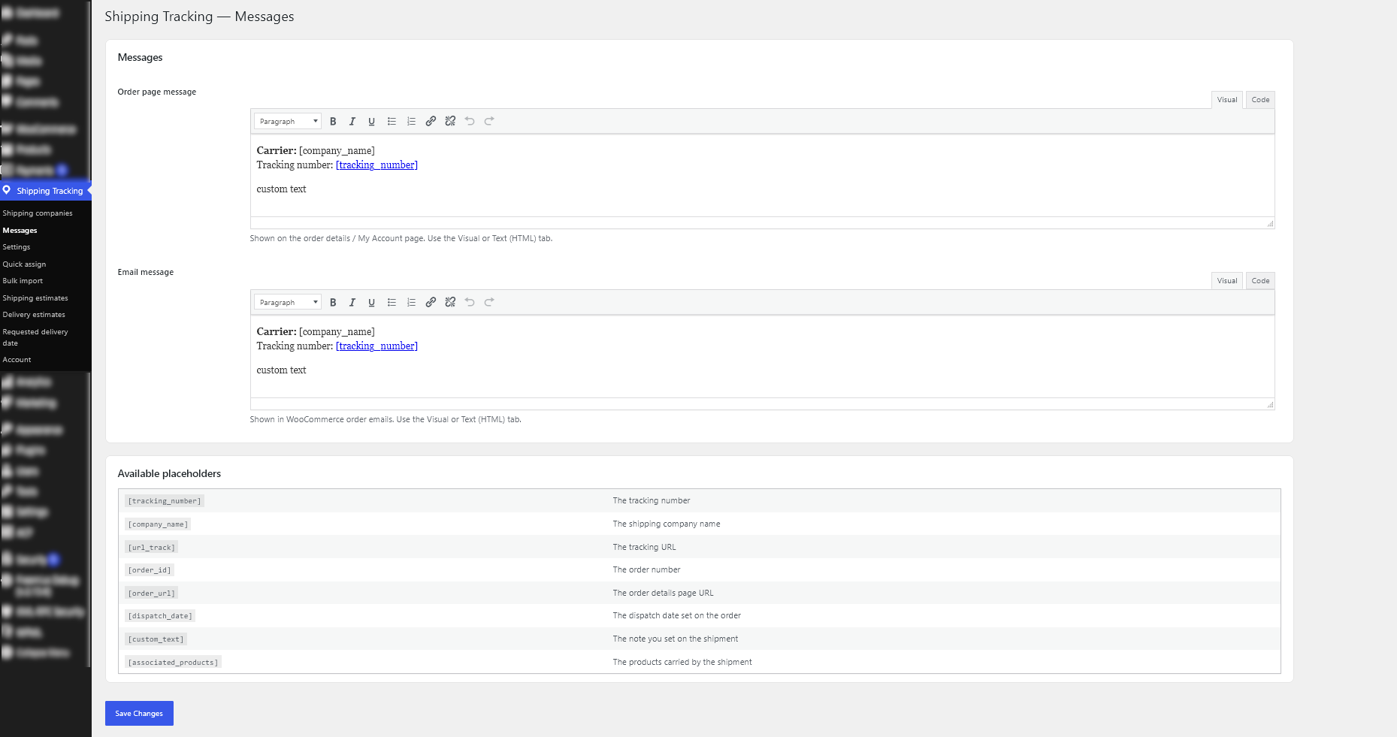Viewport: 1397px width, 737px height.
Task: Toggle italic in Order page message editor
Action: (352, 121)
